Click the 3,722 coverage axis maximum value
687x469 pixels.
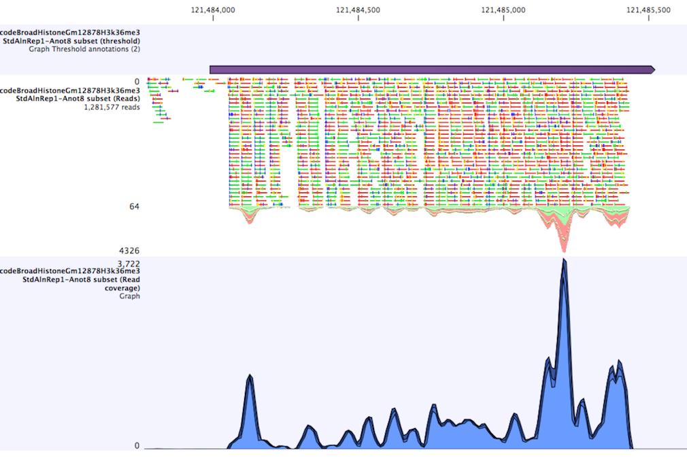[128, 264]
